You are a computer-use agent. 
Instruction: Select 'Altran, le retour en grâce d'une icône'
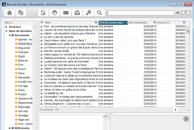tap(65, 90)
